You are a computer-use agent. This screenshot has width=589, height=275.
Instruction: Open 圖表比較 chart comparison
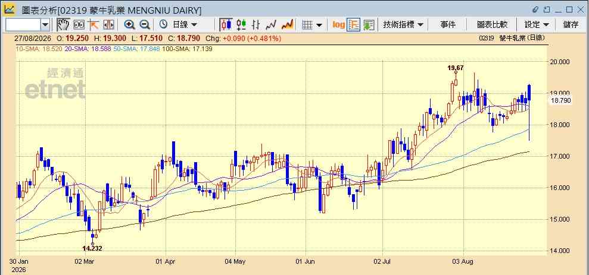tap(492, 25)
